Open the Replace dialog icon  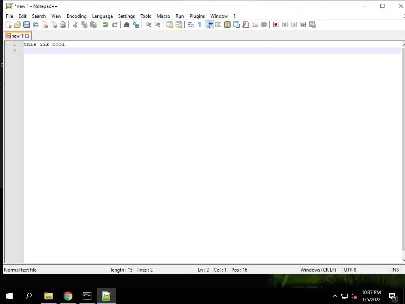[136, 25]
